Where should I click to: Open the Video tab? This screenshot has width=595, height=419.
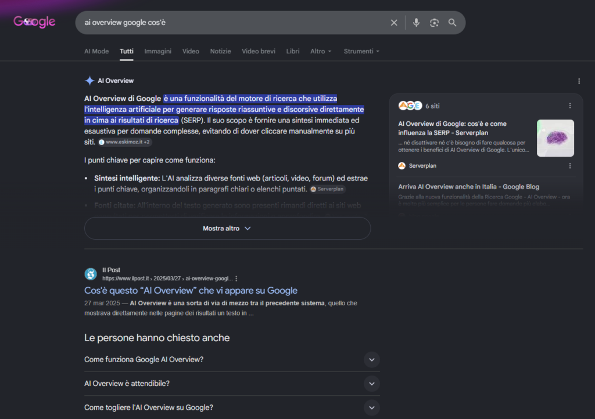tap(191, 51)
